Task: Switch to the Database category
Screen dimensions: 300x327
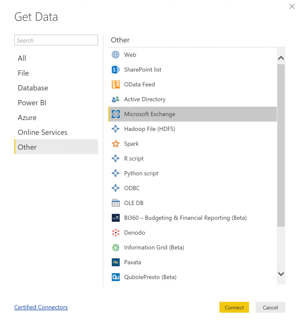Action: point(33,88)
